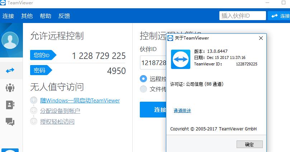
Task: Open the 帮助 menu
Action: click(x=46, y=16)
